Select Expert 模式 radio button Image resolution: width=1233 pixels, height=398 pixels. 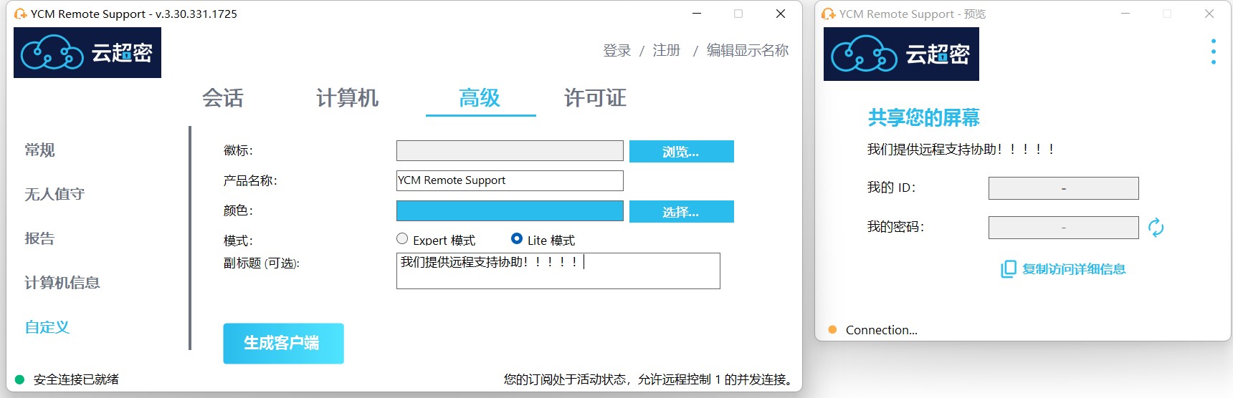point(402,239)
